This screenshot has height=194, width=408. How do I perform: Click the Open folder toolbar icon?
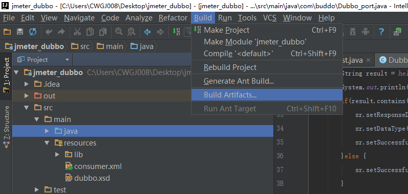(x=7, y=32)
